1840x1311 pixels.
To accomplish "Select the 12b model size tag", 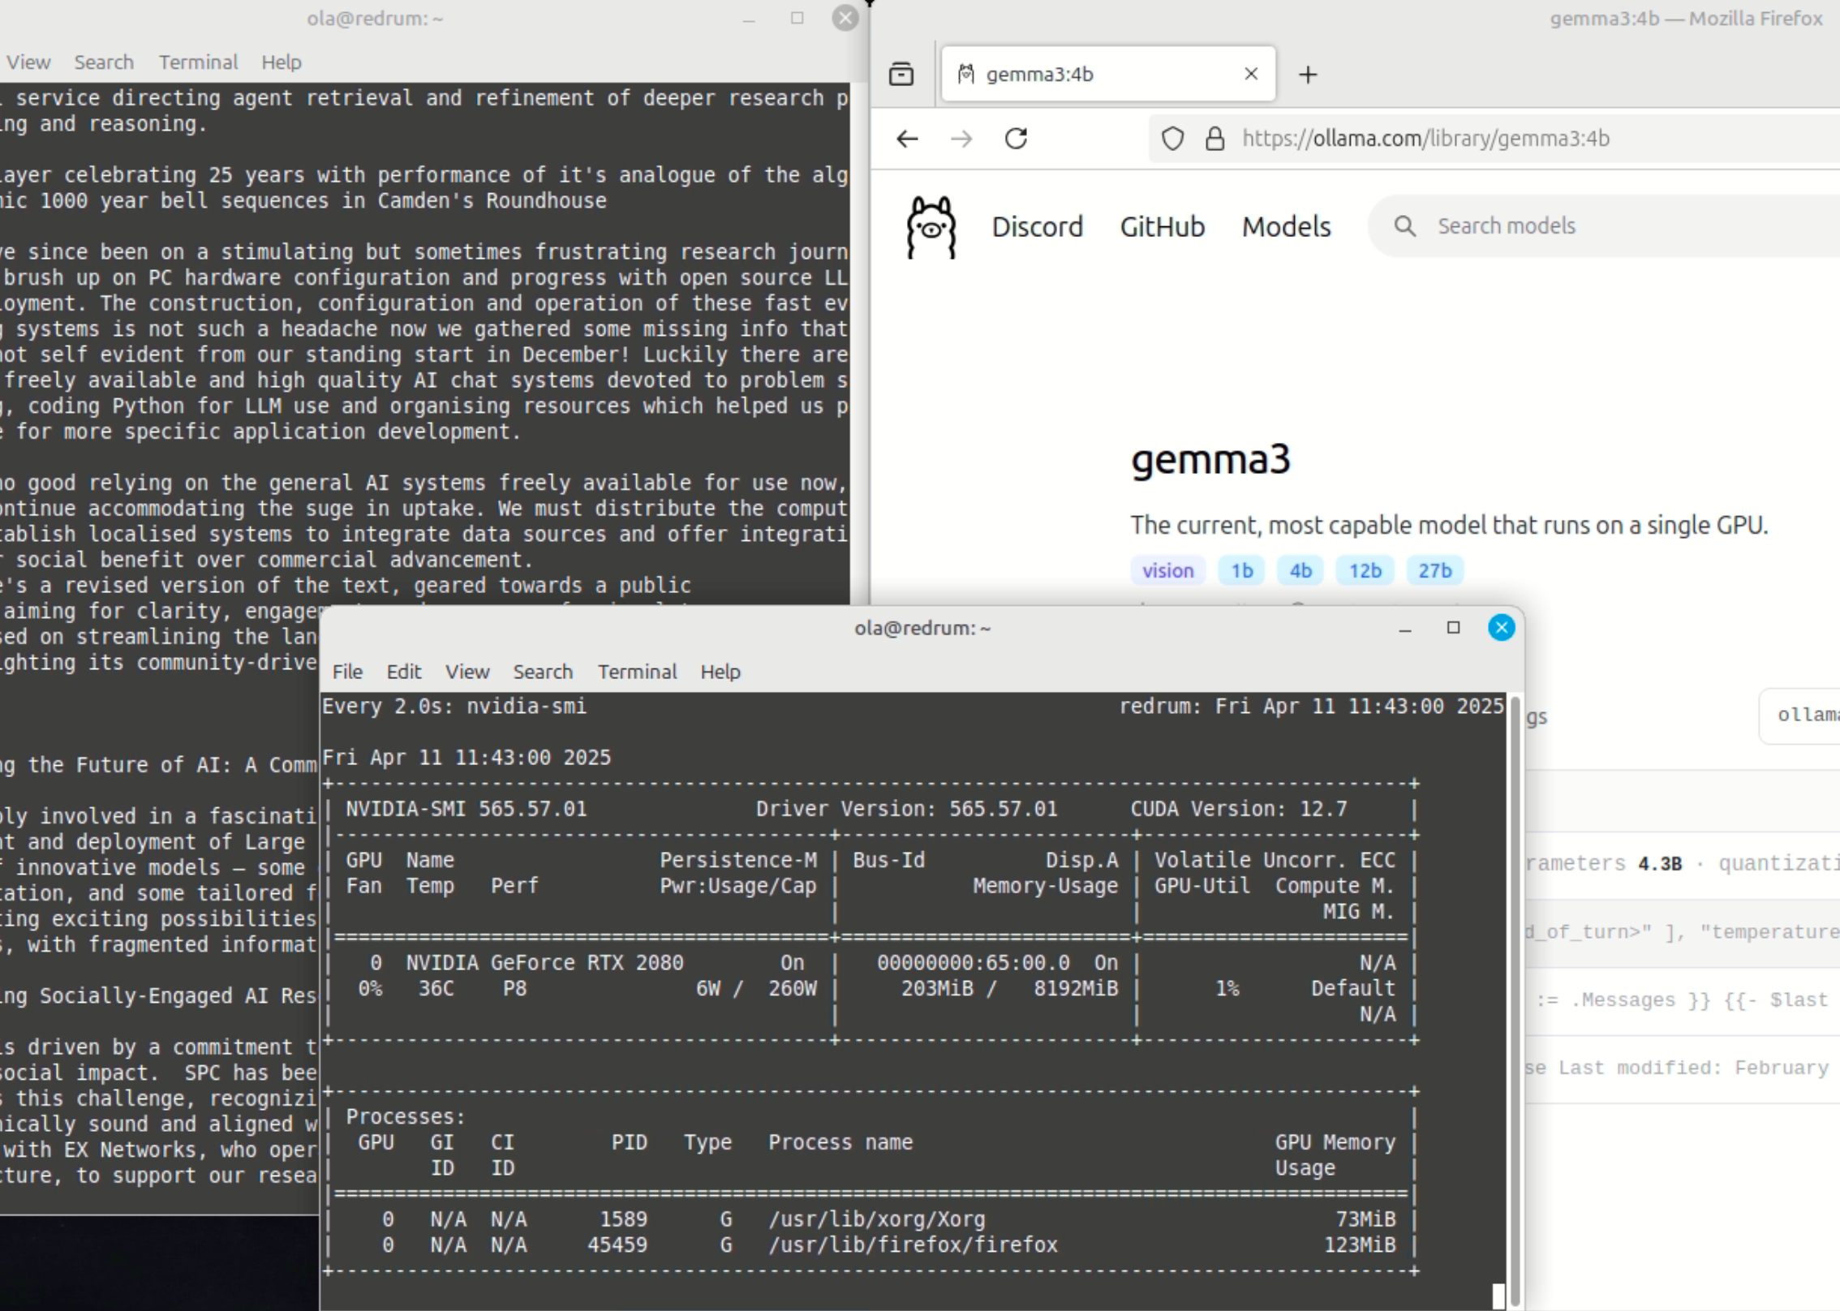I will [1365, 570].
